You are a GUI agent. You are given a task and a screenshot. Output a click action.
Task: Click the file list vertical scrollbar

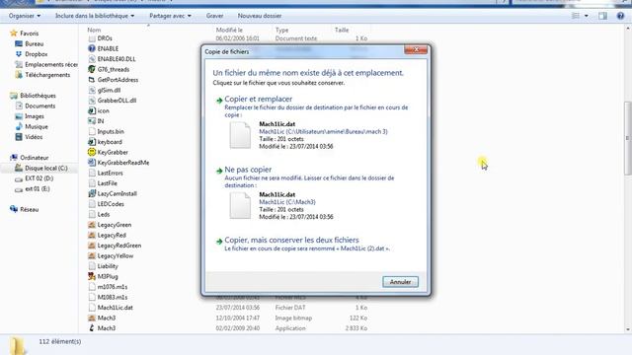coord(628,138)
